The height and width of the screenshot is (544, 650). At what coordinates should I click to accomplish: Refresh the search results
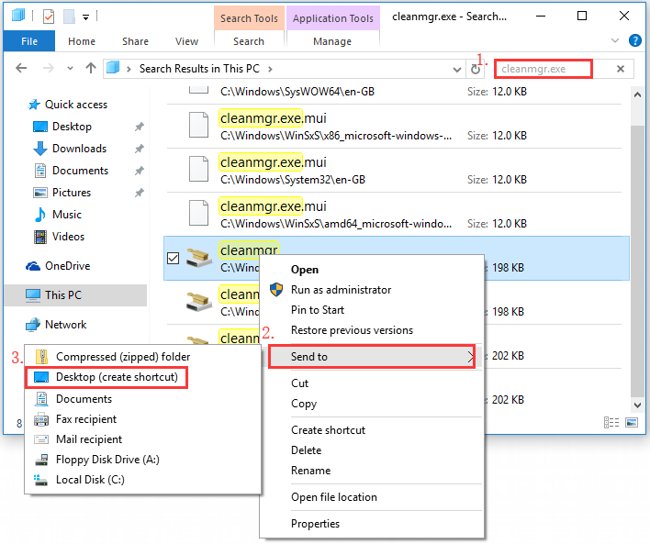click(476, 69)
